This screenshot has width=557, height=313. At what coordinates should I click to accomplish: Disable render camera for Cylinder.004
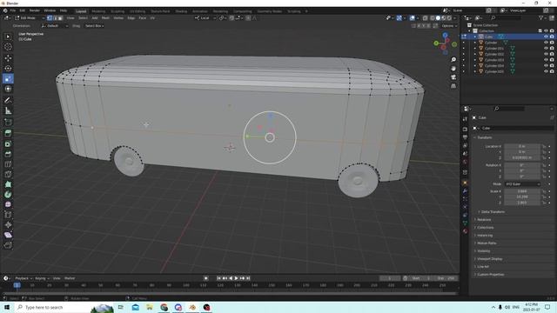(x=552, y=66)
